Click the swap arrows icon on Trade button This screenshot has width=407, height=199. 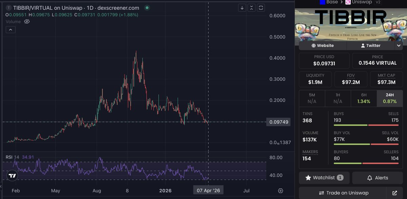322,193
